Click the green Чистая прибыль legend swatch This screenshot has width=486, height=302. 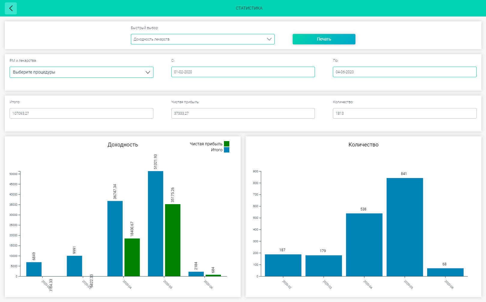pyautogui.click(x=227, y=144)
